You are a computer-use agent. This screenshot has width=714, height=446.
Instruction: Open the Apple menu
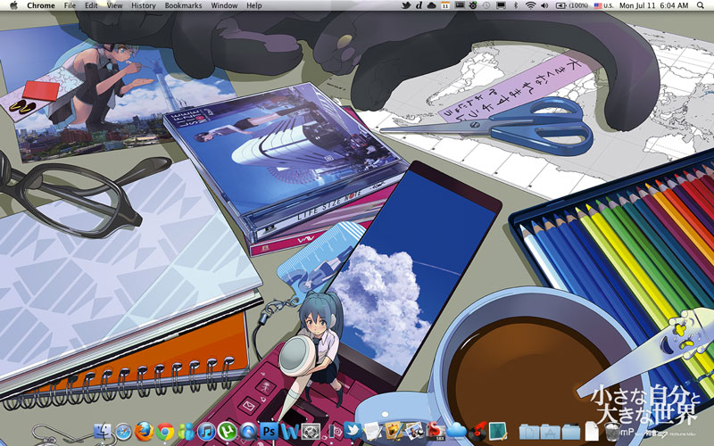tap(13, 5)
